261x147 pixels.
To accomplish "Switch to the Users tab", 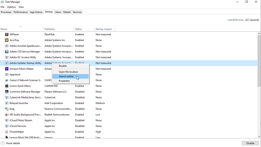I will [x=58, y=12].
